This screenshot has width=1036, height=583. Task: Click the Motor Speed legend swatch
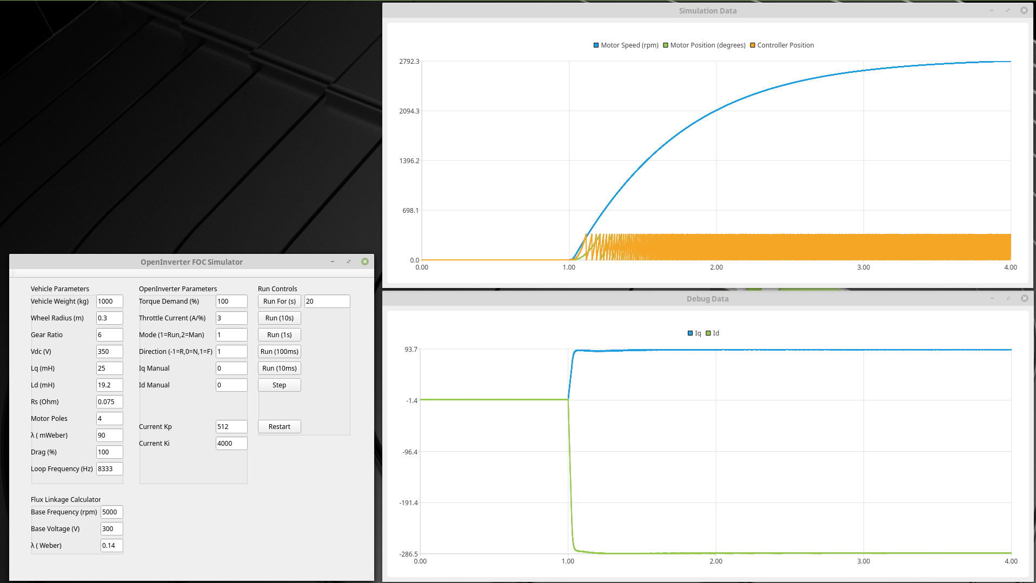click(x=596, y=45)
